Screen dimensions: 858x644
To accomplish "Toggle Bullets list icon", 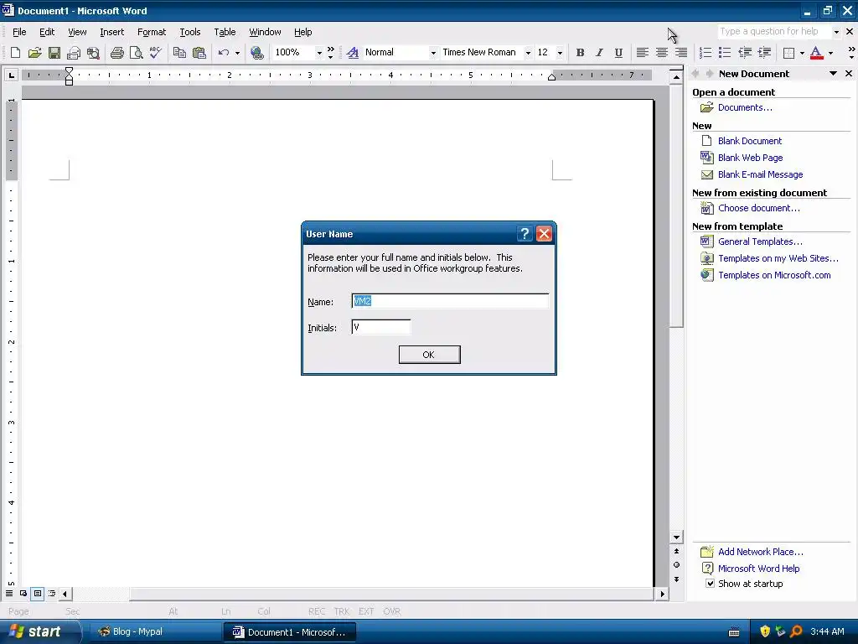I will tap(725, 53).
